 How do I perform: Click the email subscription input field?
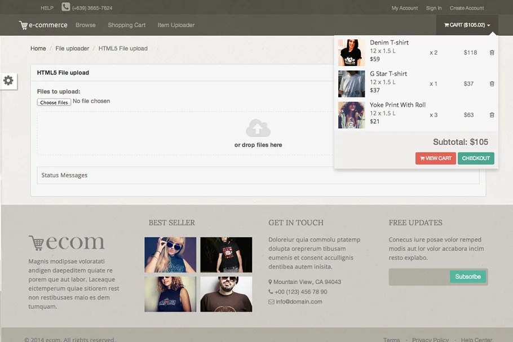click(x=419, y=277)
